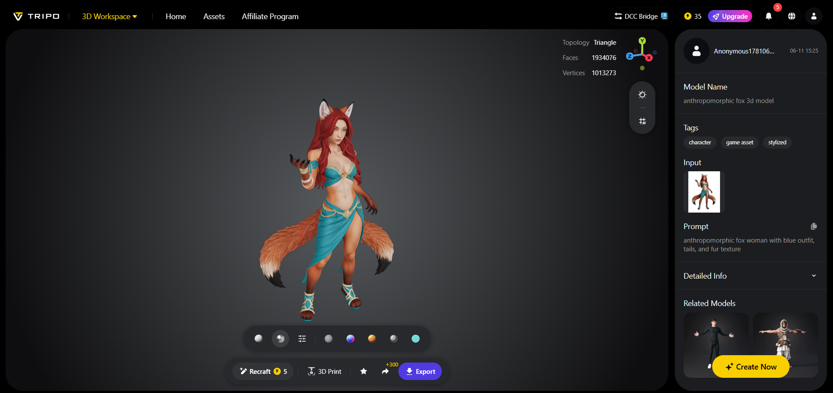Toggle the lighting settings icon
This screenshot has height=393, width=833.
click(642, 95)
